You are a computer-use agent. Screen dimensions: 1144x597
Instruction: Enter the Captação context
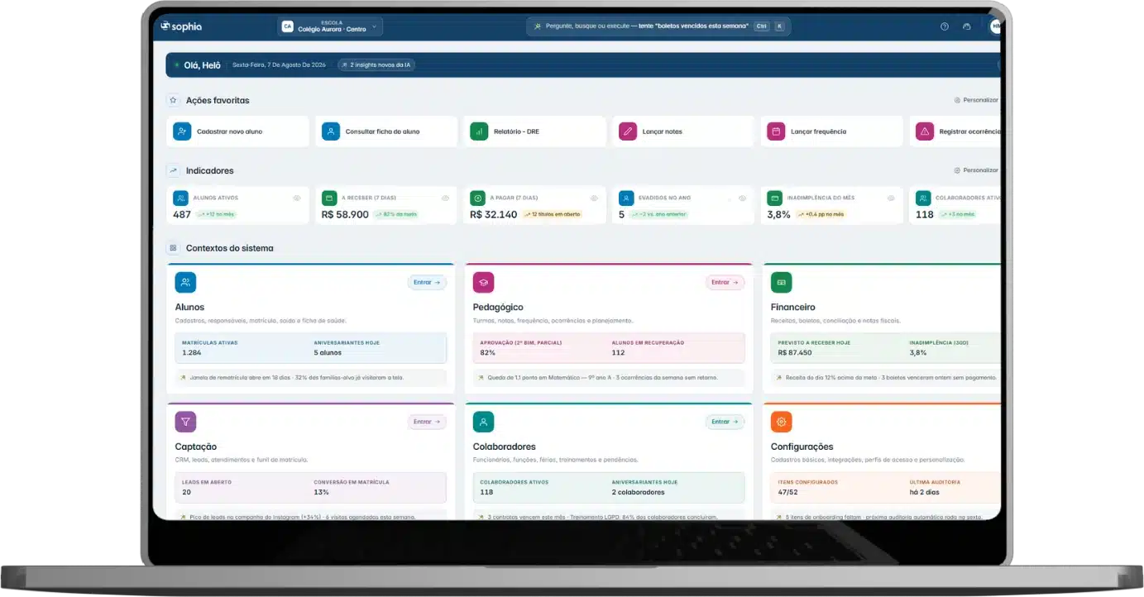(427, 422)
